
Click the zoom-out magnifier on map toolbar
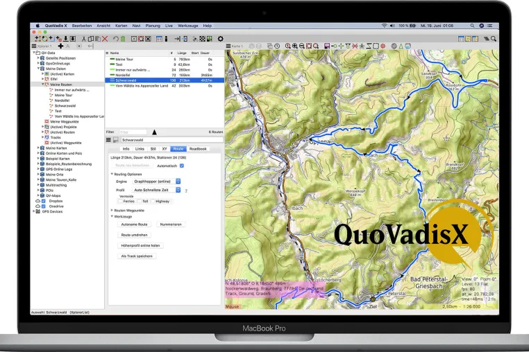[301, 46]
